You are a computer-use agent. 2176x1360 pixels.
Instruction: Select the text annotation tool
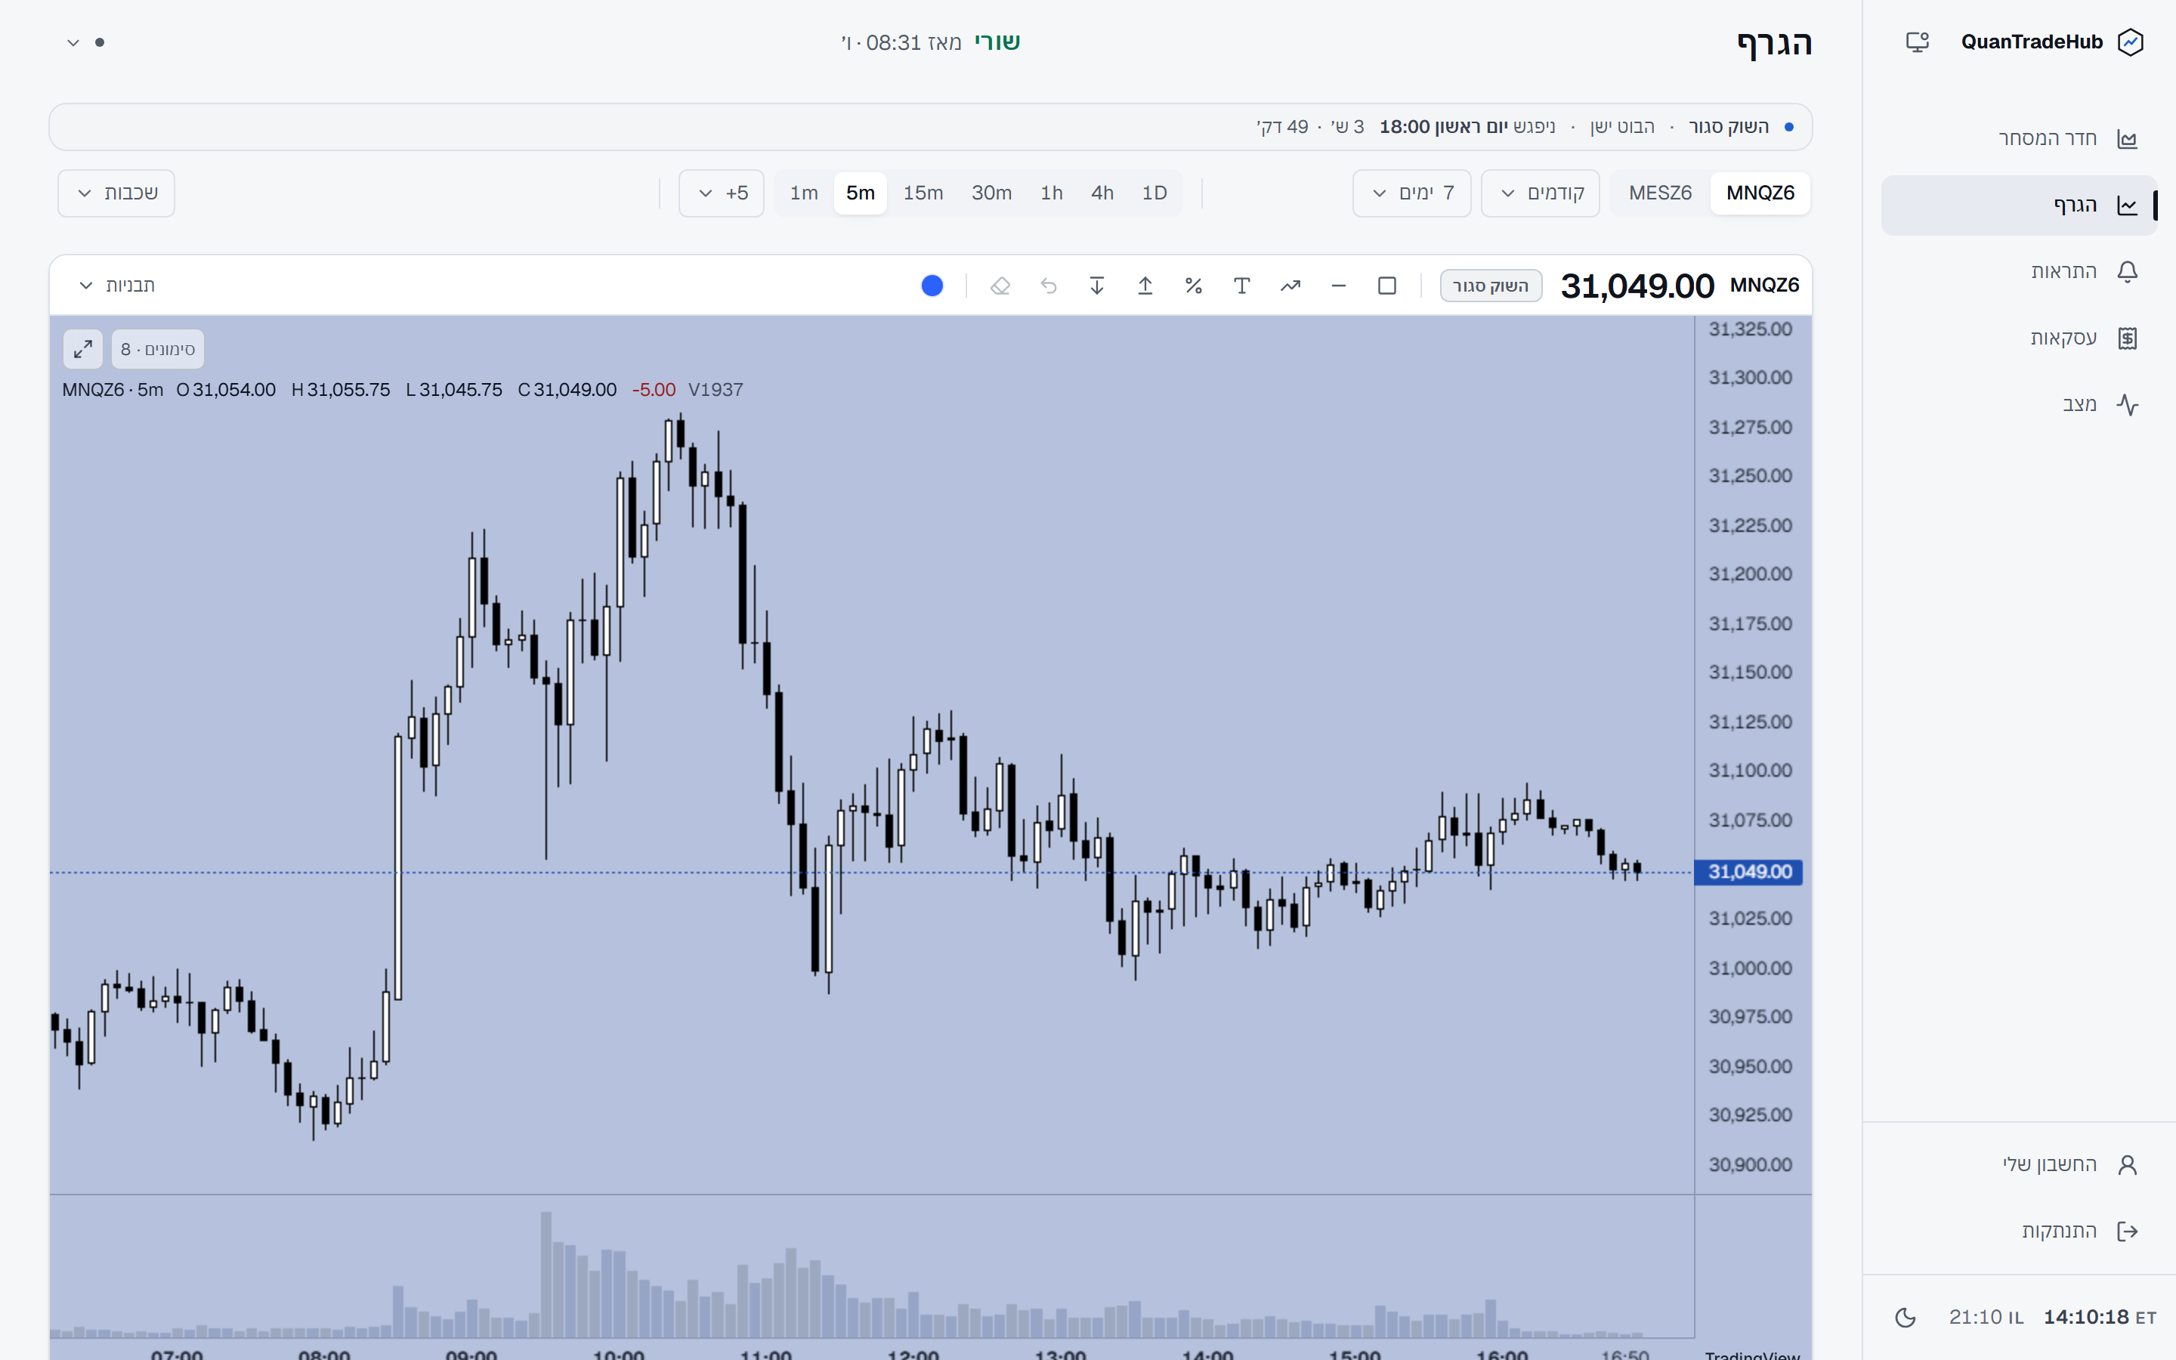coord(1242,286)
